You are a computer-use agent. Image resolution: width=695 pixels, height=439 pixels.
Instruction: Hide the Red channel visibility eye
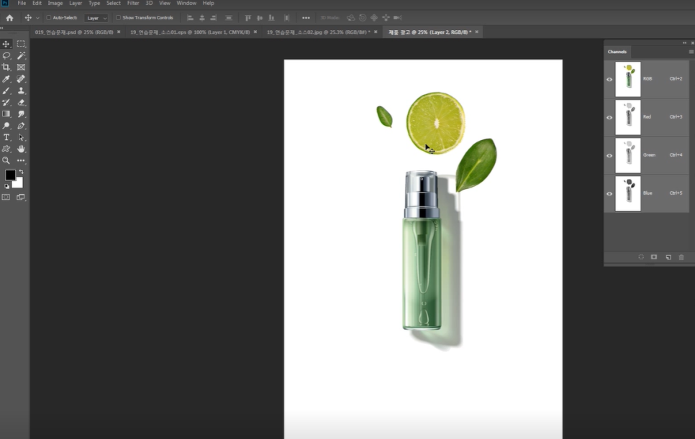609,118
